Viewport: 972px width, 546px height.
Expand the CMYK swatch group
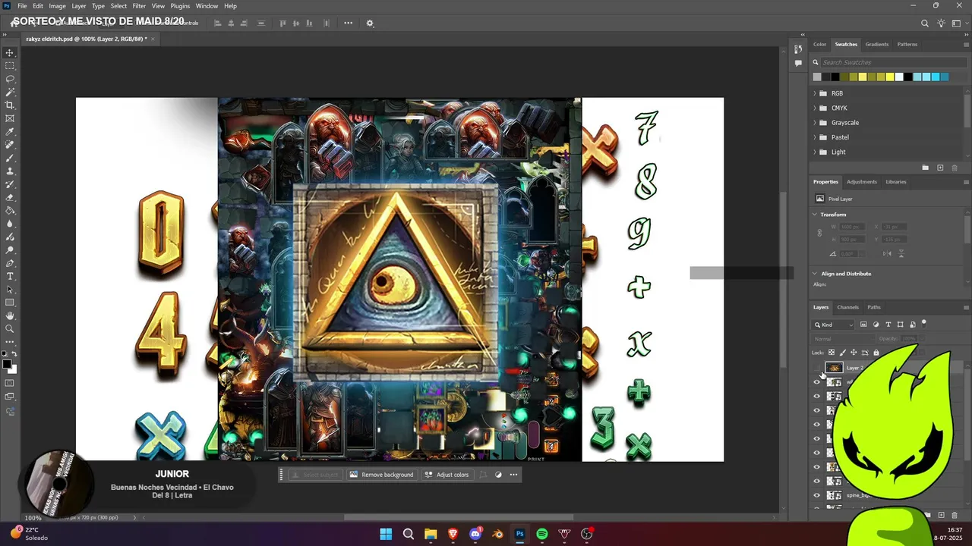[x=815, y=108]
